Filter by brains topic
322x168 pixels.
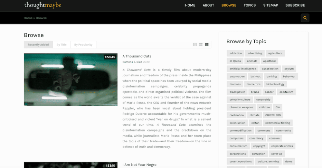[255, 92]
